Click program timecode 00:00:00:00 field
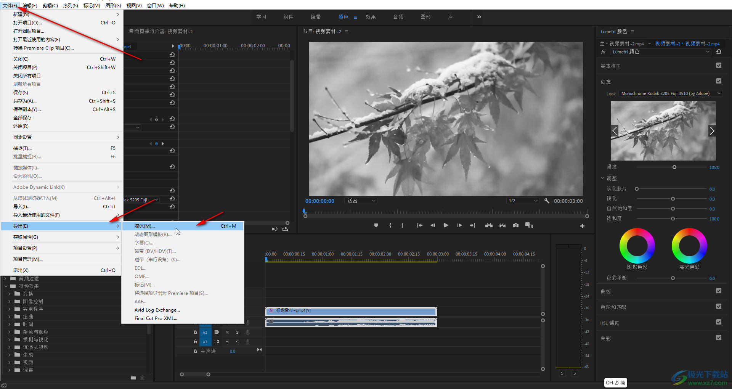 coord(319,201)
